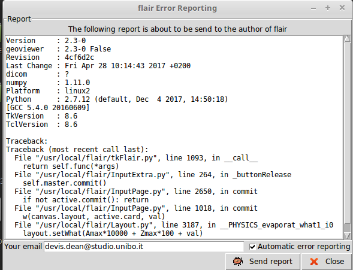Maximize the window with the plus icon
This screenshot has width=353, height=270.
tap(328, 8)
